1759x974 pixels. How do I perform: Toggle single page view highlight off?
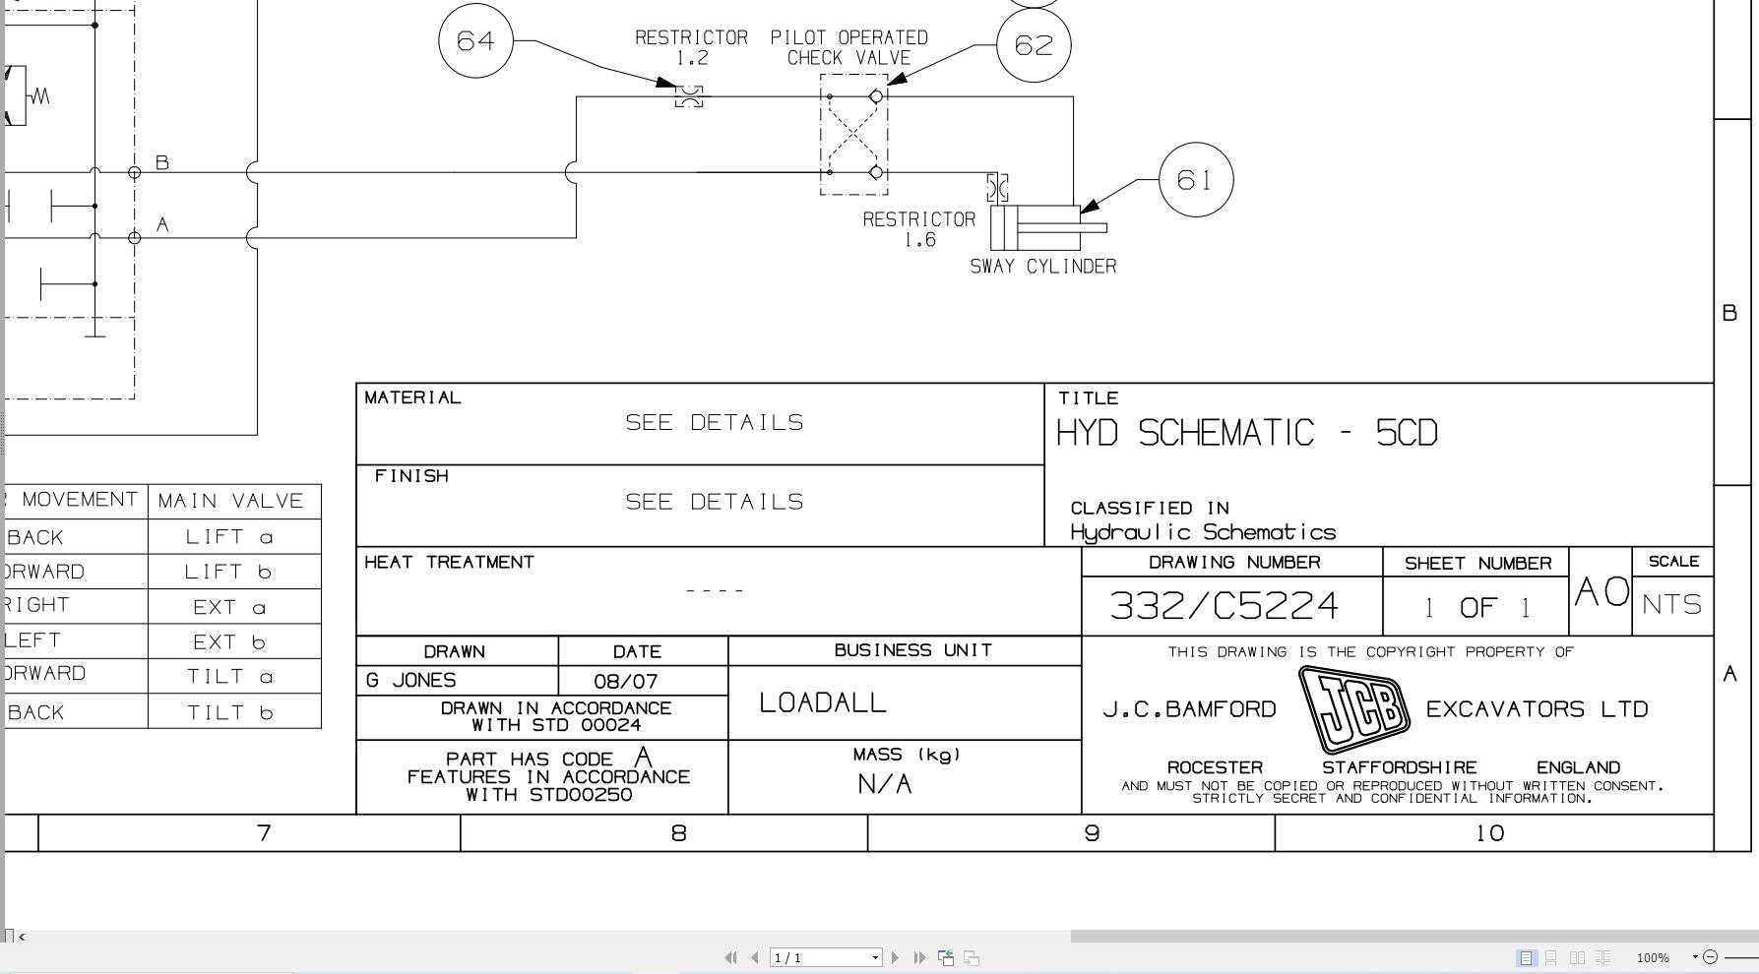(1527, 957)
